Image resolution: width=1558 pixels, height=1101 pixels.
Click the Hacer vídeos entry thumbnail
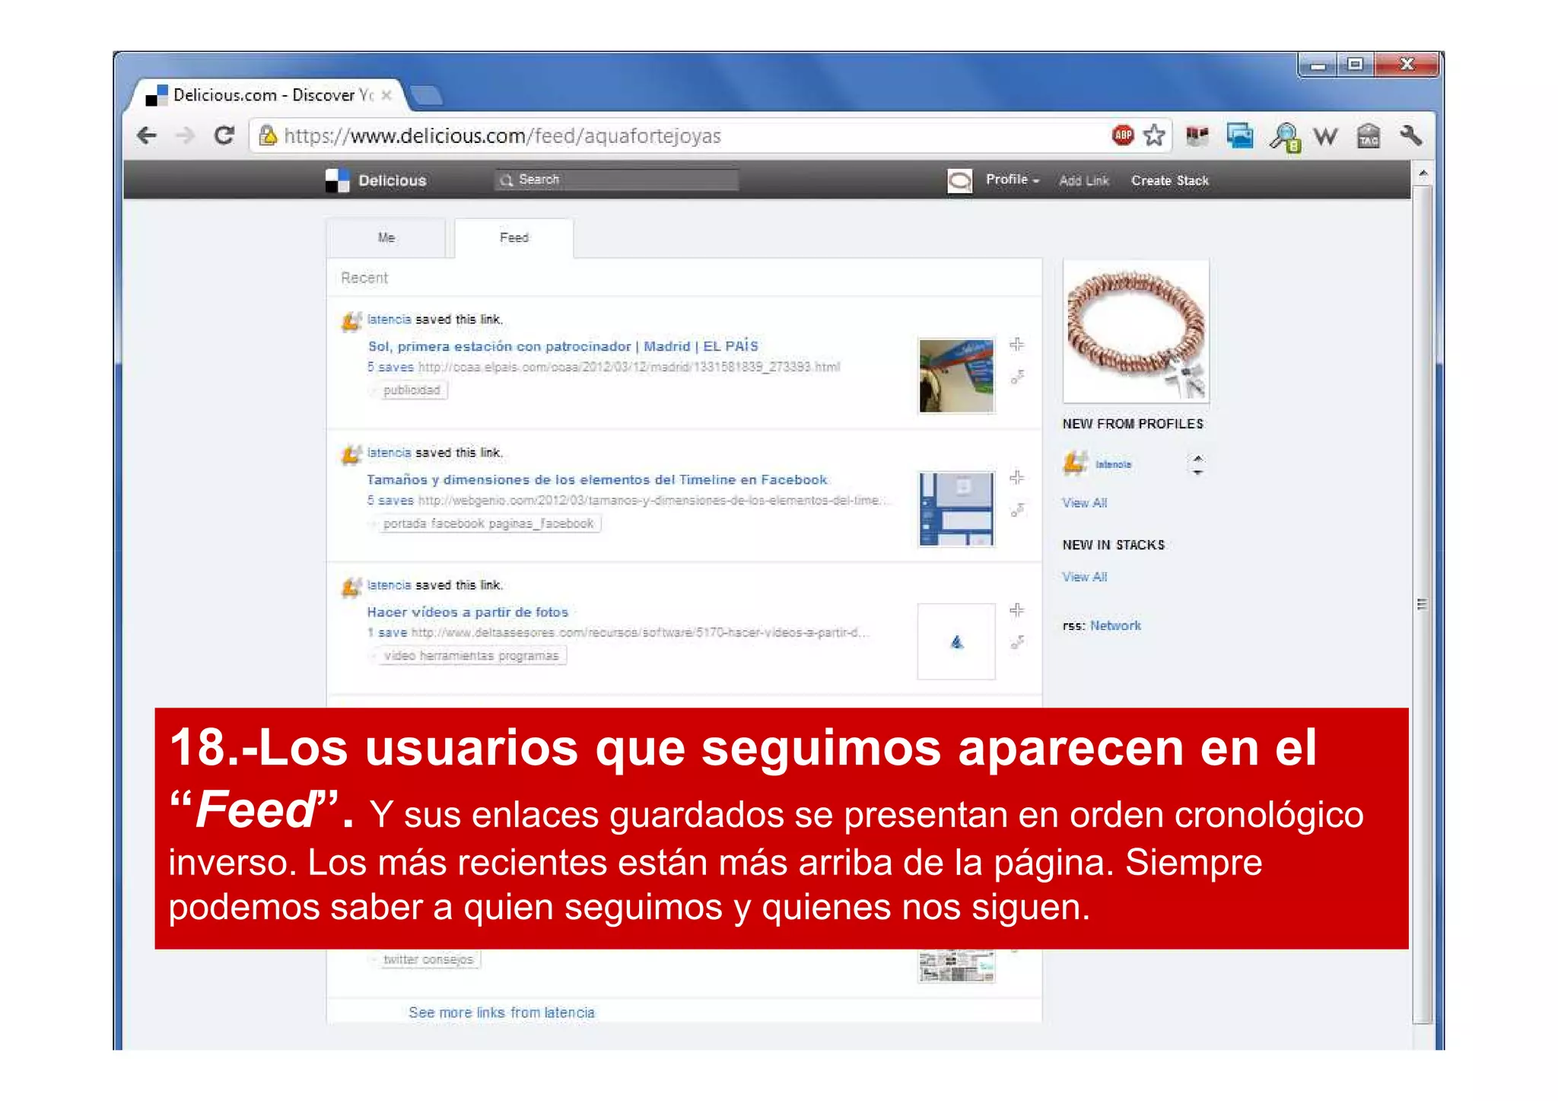[x=956, y=641]
